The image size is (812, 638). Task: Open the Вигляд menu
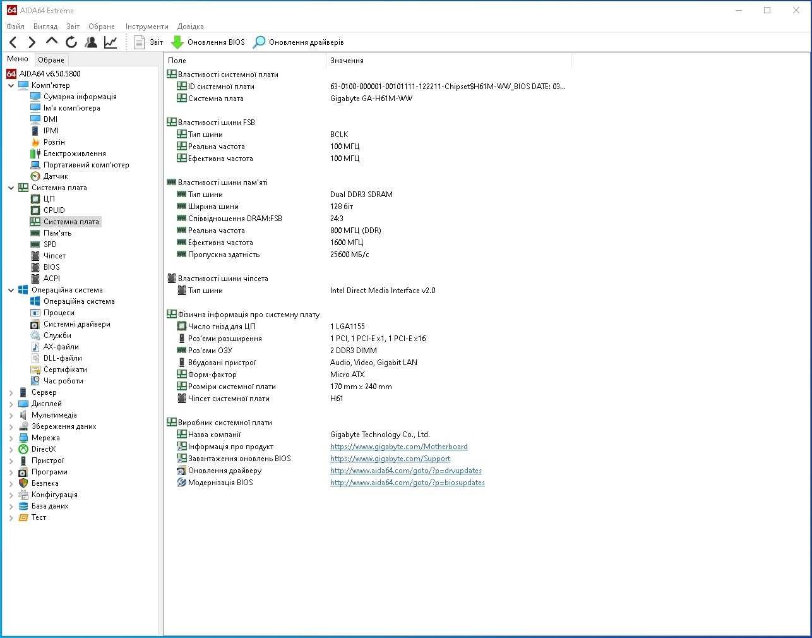click(x=45, y=27)
